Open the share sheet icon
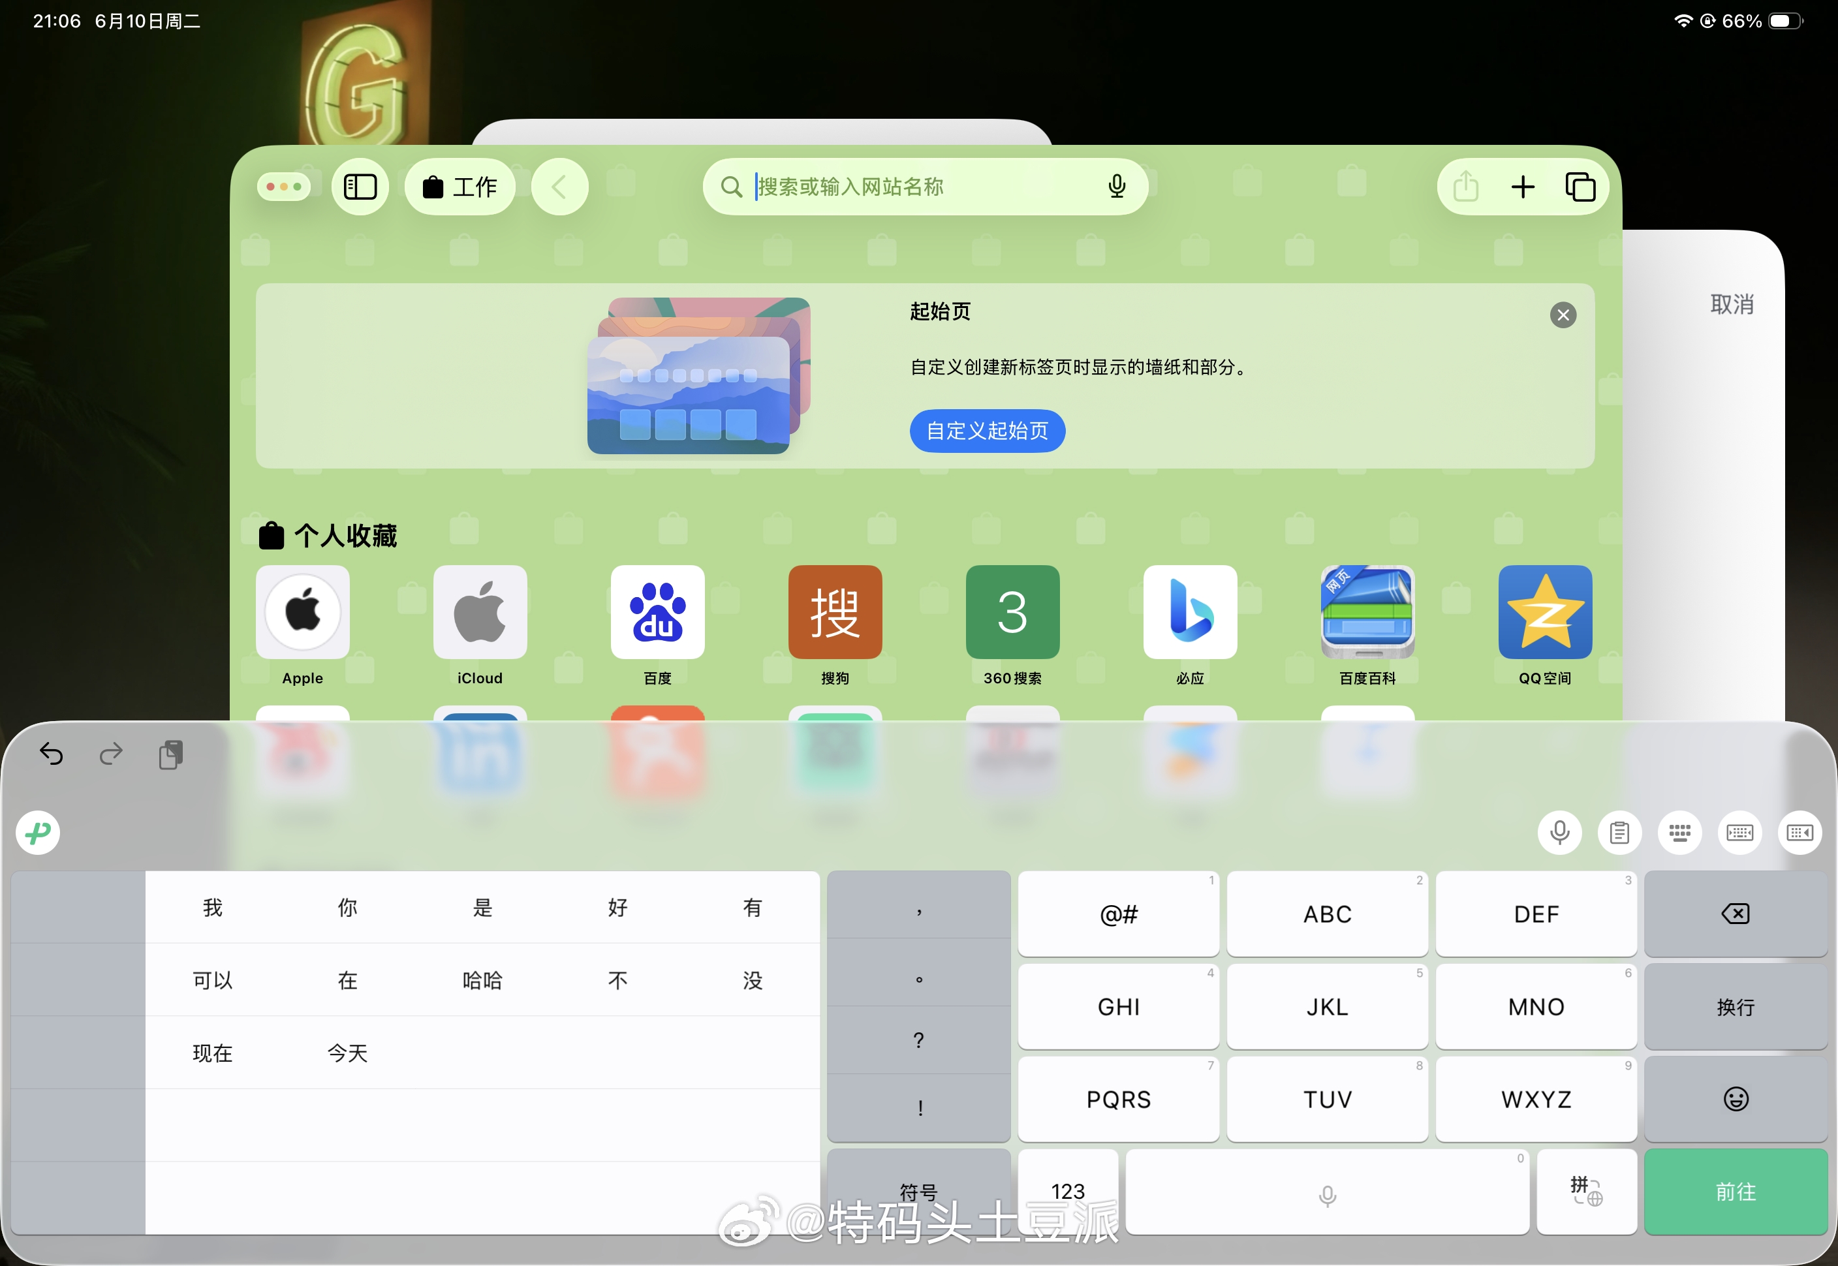Screen dimensions: 1838x1266 (1465, 187)
